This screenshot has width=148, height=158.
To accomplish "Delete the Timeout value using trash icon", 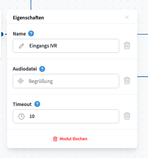I will pos(127,116).
